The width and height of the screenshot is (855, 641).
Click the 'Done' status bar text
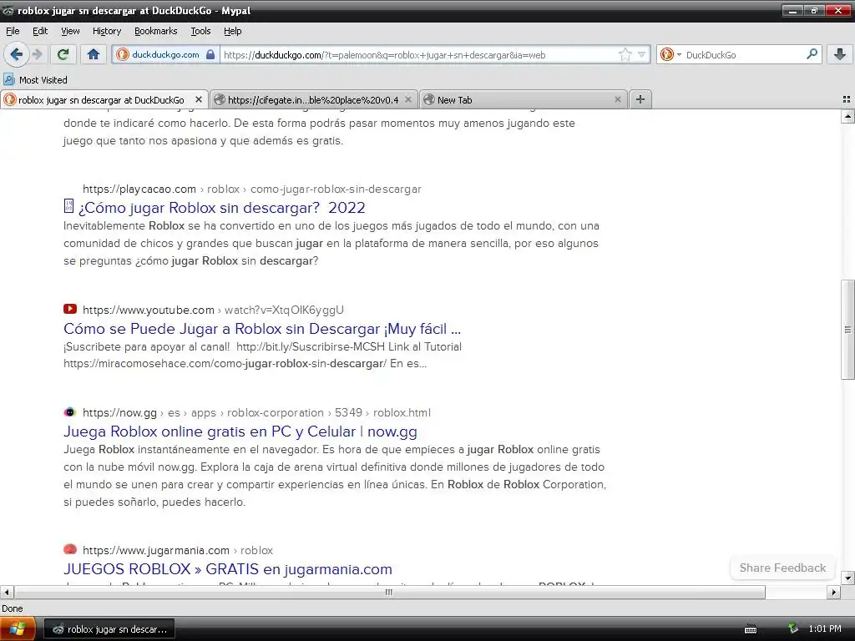tap(13, 608)
